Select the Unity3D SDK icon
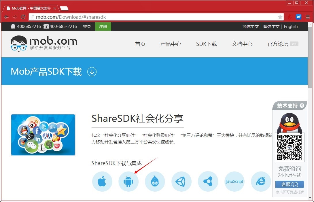The height and width of the screenshot is (202, 314). coord(181,182)
